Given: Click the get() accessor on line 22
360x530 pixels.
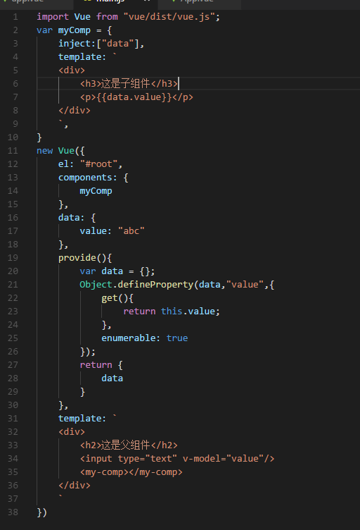Looking at the screenshot, I should point(115,298).
